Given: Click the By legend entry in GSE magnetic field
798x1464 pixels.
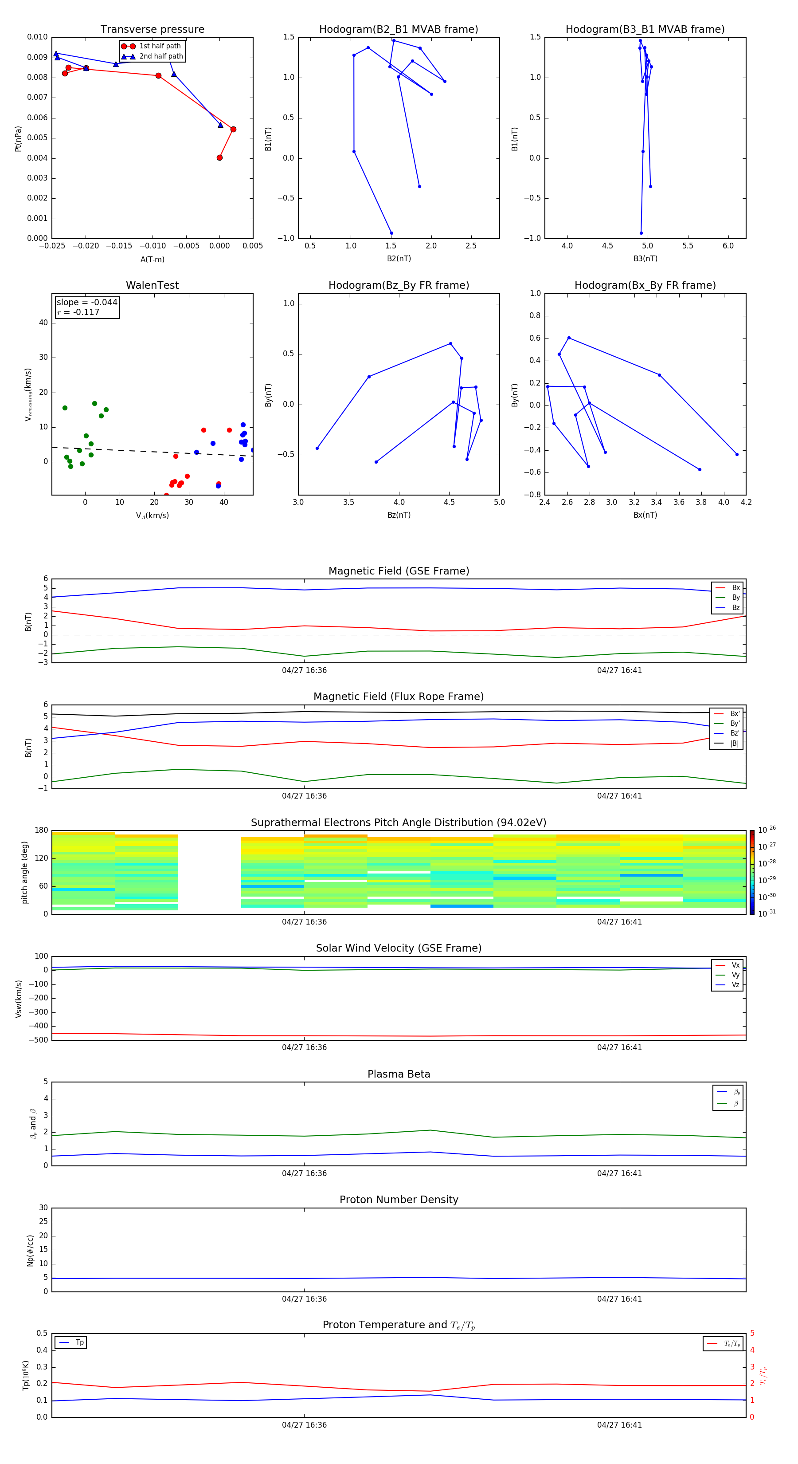Looking at the screenshot, I should click(728, 597).
